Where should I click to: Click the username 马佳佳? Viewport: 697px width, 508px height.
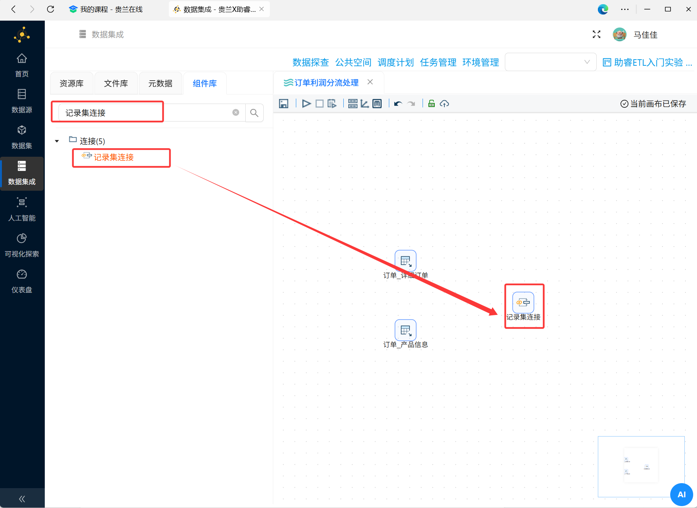[645, 35]
